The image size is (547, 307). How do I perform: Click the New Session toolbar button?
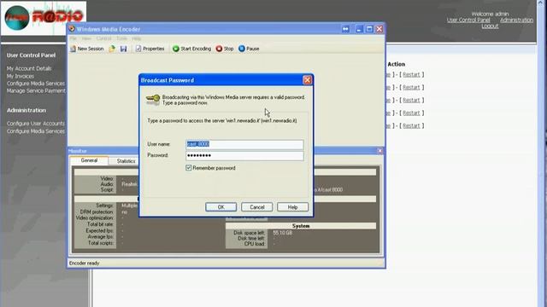[x=87, y=49]
